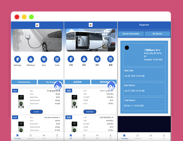Image resolution: width=183 pixels, height=141 pixels.
Task: Click the Memberships button
Action: 24,82
